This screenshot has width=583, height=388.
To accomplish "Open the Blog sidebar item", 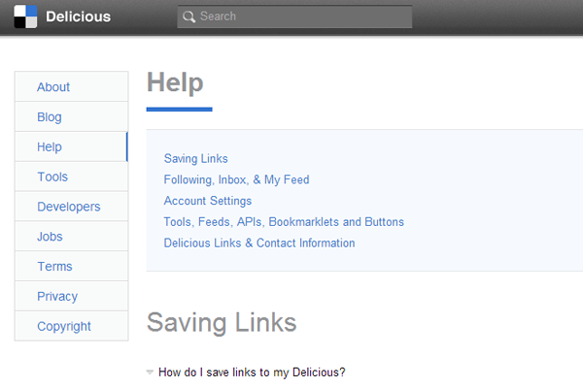I will pyautogui.click(x=50, y=117).
